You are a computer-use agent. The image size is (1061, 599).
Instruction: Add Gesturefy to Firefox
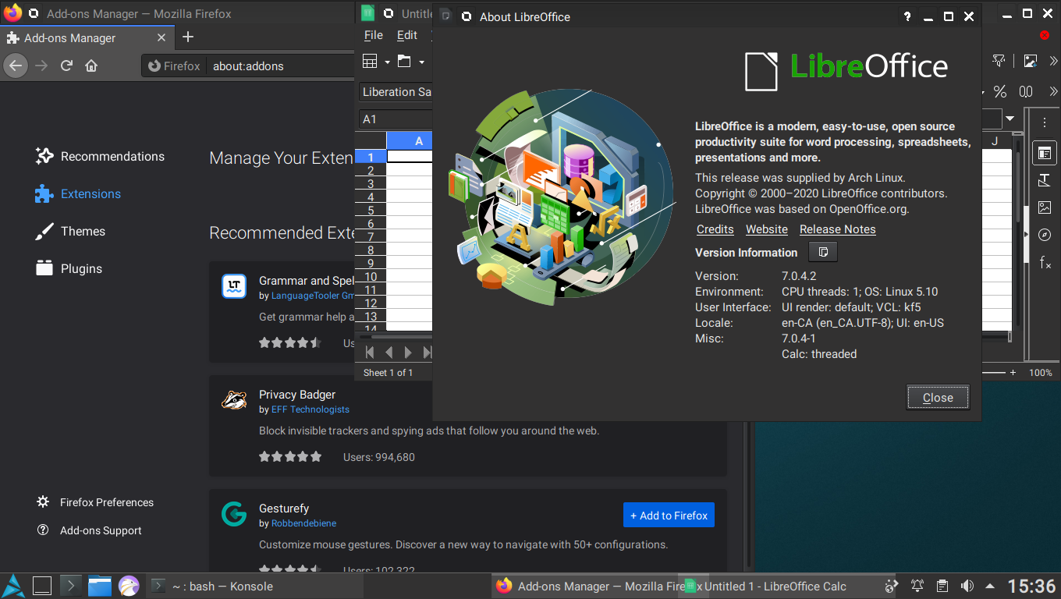pos(669,515)
